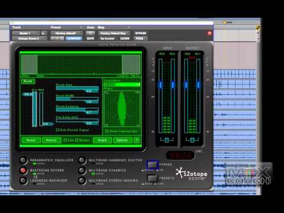Click the Graph button
Screen dimensions: 284x213
[102, 140]
